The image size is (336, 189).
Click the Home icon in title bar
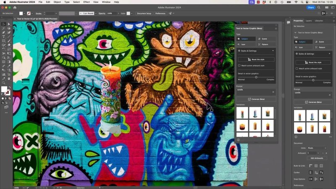coord(15,8)
